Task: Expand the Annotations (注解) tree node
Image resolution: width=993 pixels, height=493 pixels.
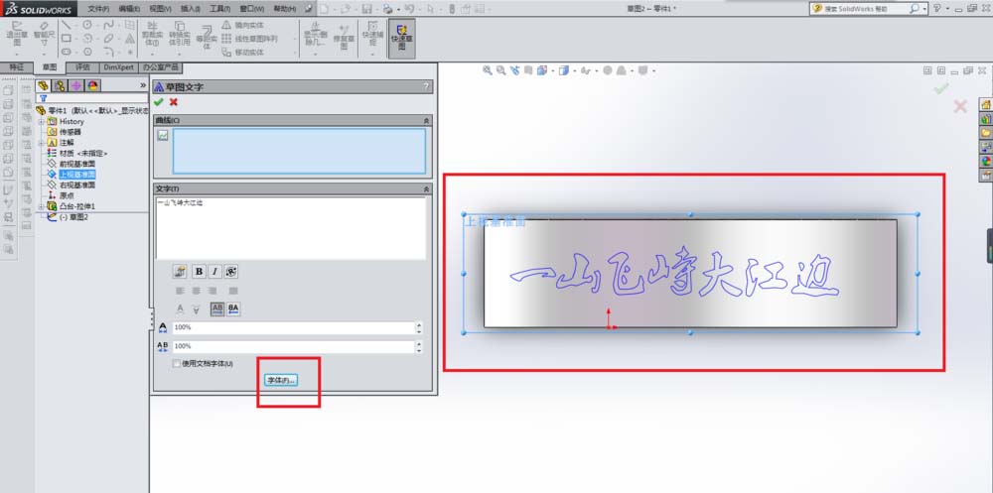Action: tap(42, 143)
